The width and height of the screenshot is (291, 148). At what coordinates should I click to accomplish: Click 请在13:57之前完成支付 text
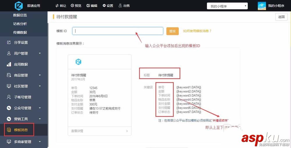click(x=105, y=108)
